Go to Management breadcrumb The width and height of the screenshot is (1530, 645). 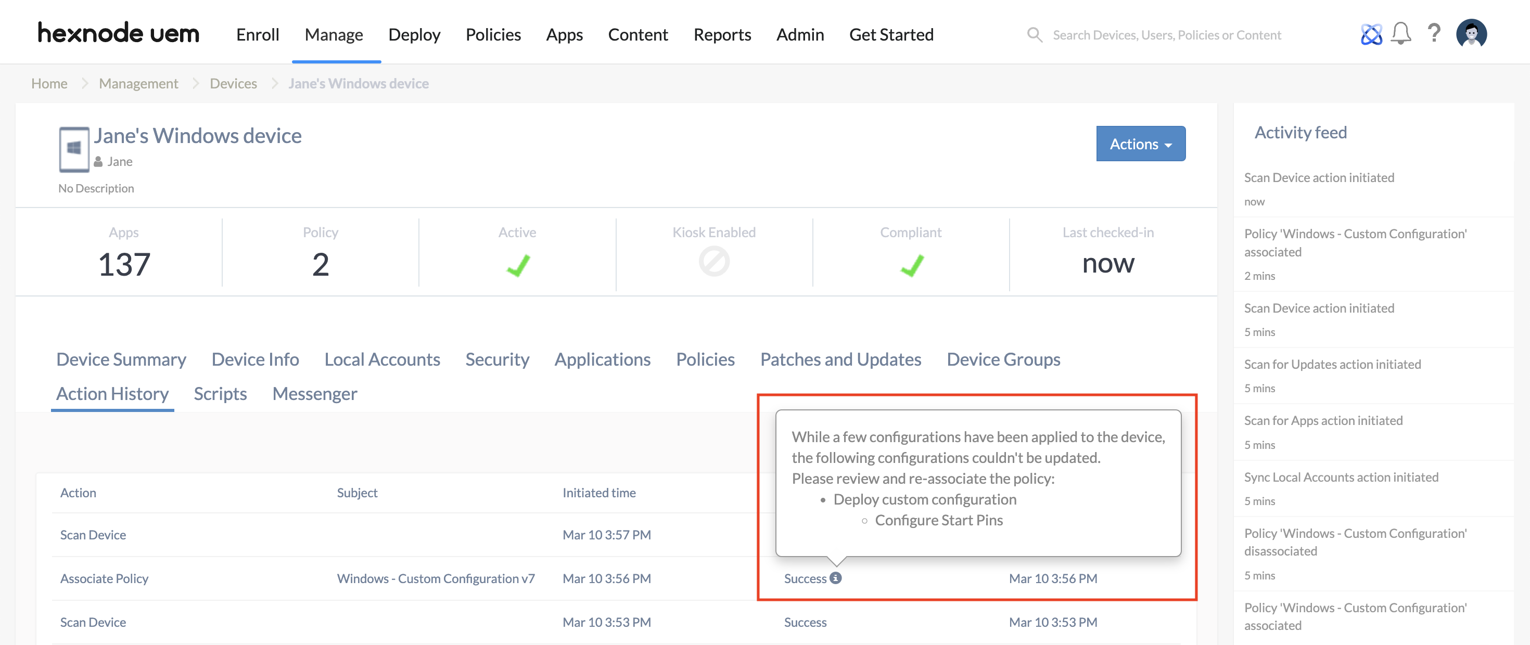138,83
